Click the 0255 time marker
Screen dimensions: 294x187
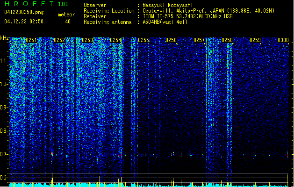point(143,40)
